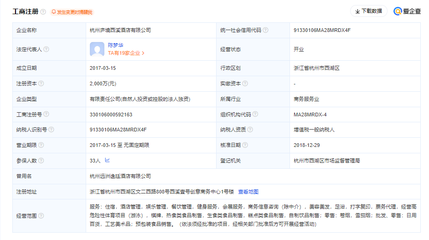Select taxpayer qualification 增值税一般纳税人
The image size is (429, 240).
tap(314, 130)
